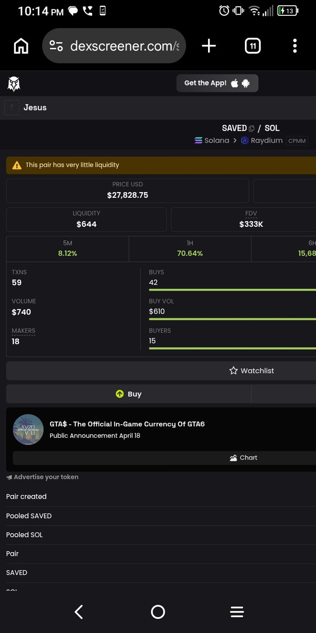The image size is (316, 633).
Task: Tap the Pair address row
Action: [161, 554]
